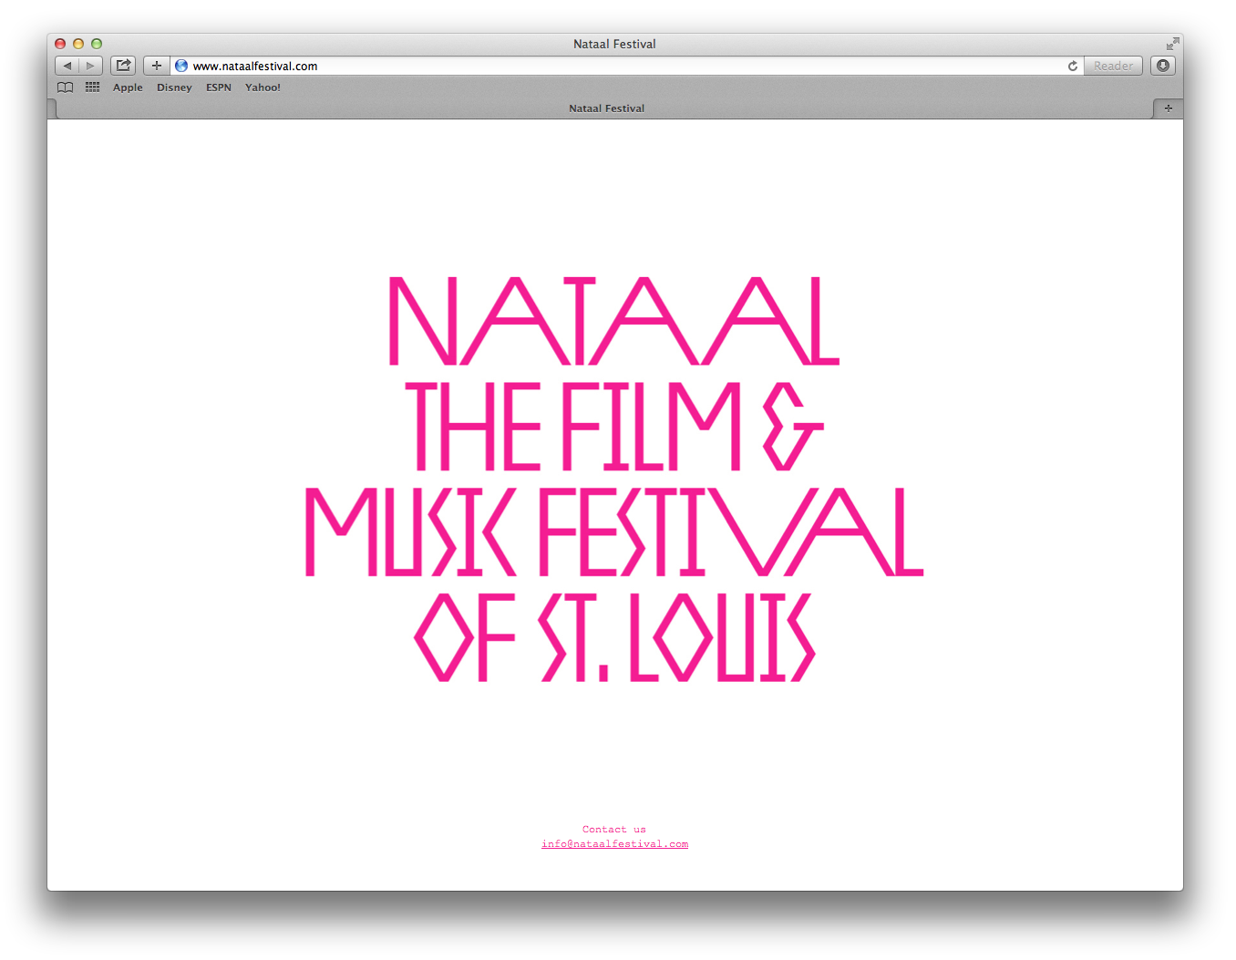This screenshot has width=1236, height=960.
Task: Open the Share menu button
Action: [123, 66]
